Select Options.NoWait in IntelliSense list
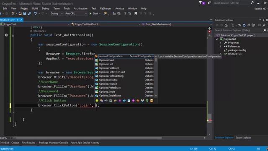 (x=125, y=84)
